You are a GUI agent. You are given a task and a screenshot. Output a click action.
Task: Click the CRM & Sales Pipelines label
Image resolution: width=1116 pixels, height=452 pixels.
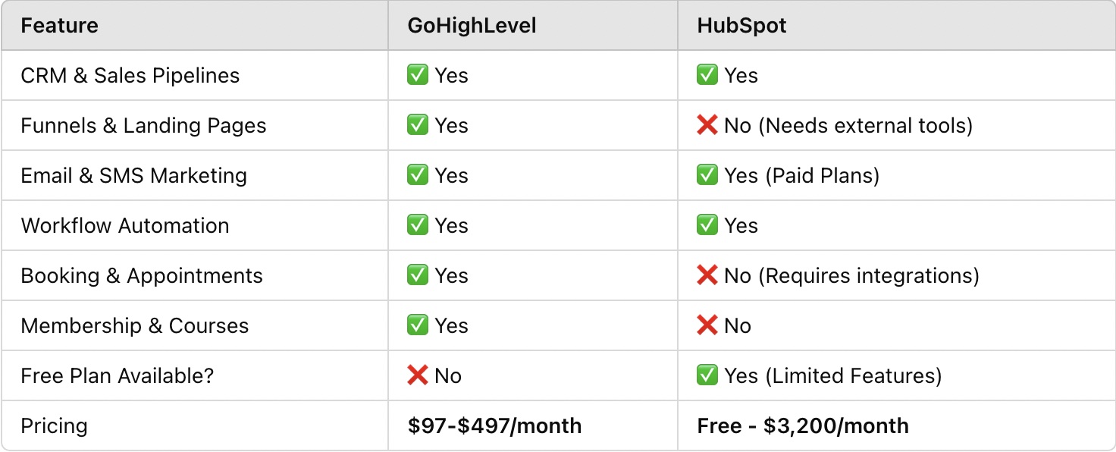[130, 76]
